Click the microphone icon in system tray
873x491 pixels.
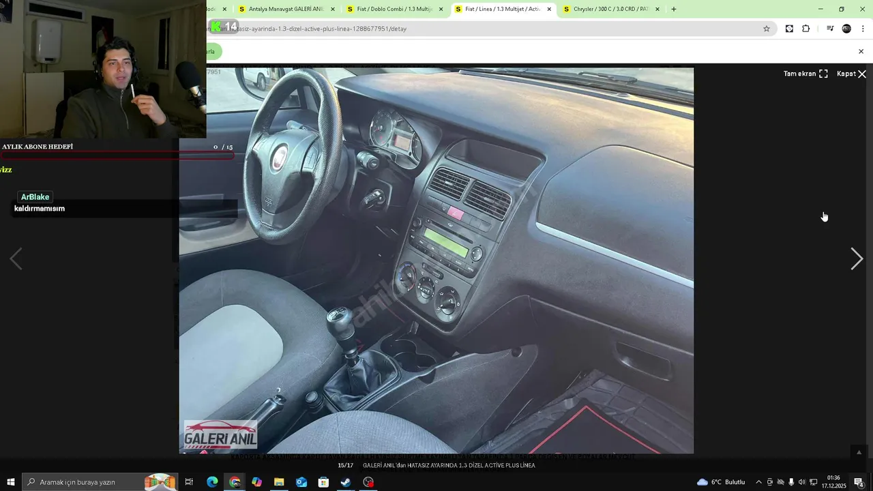pyautogui.click(x=791, y=482)
